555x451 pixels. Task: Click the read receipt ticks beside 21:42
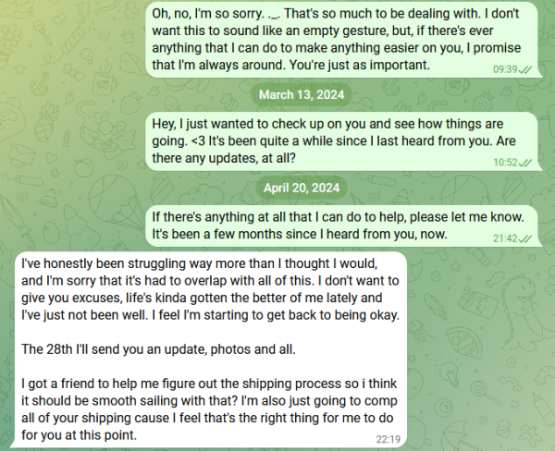[524, 238]
